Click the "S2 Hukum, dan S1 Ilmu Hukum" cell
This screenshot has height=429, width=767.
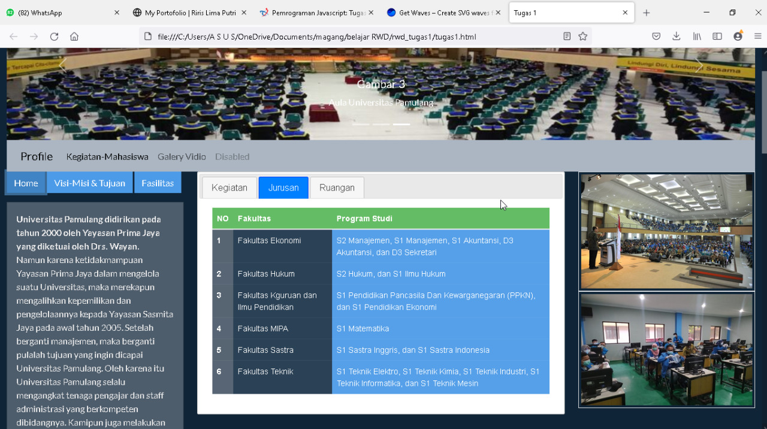441,274
